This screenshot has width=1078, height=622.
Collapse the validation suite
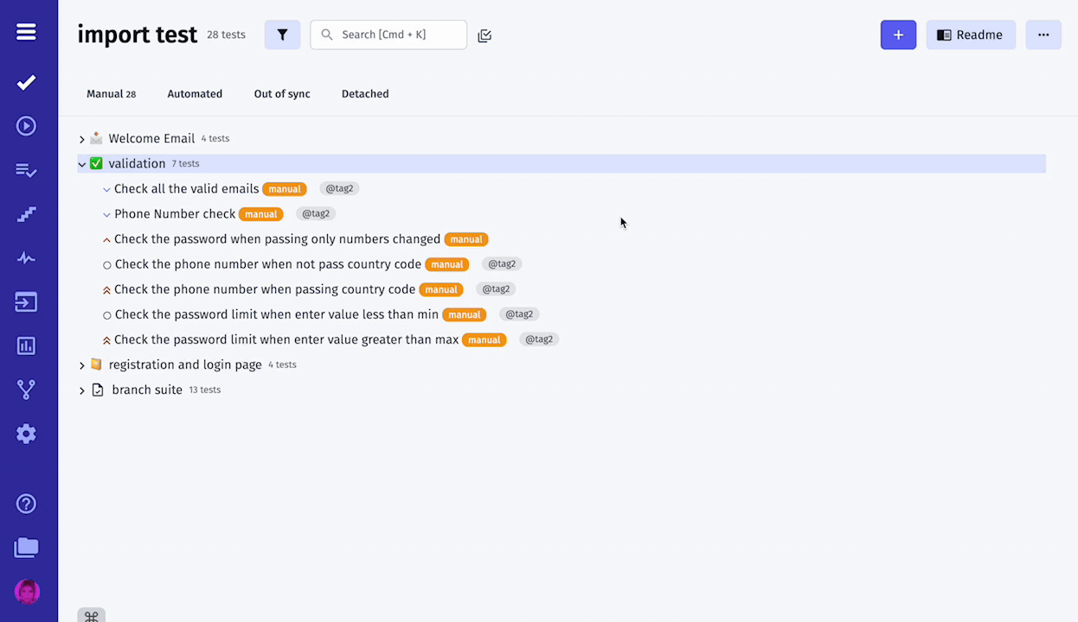[82, 164]
